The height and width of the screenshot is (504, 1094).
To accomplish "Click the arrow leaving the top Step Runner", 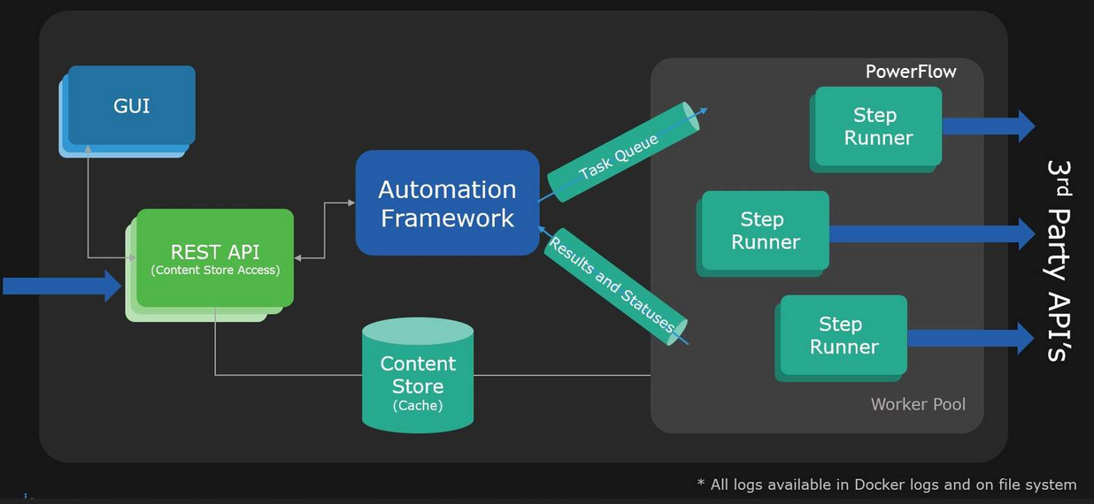I will [987, 126].
